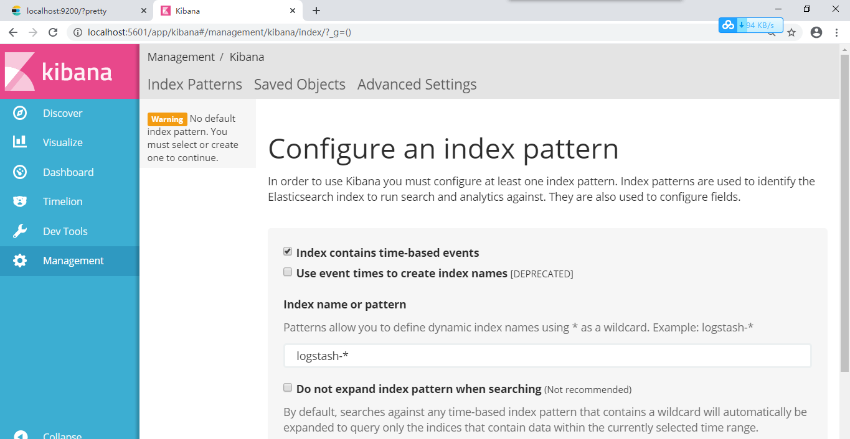The height and width of the screenshot is (439, 850).
Task: Close the localhost:9200 browser tab
Action: pos(144,11)
